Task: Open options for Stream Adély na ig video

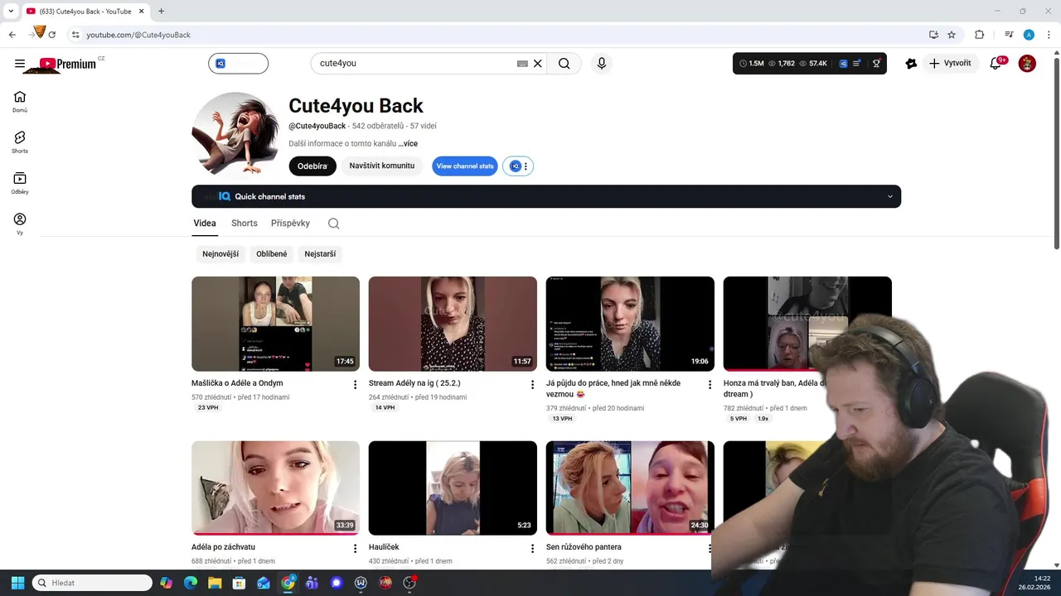Action: pos(532,385)
